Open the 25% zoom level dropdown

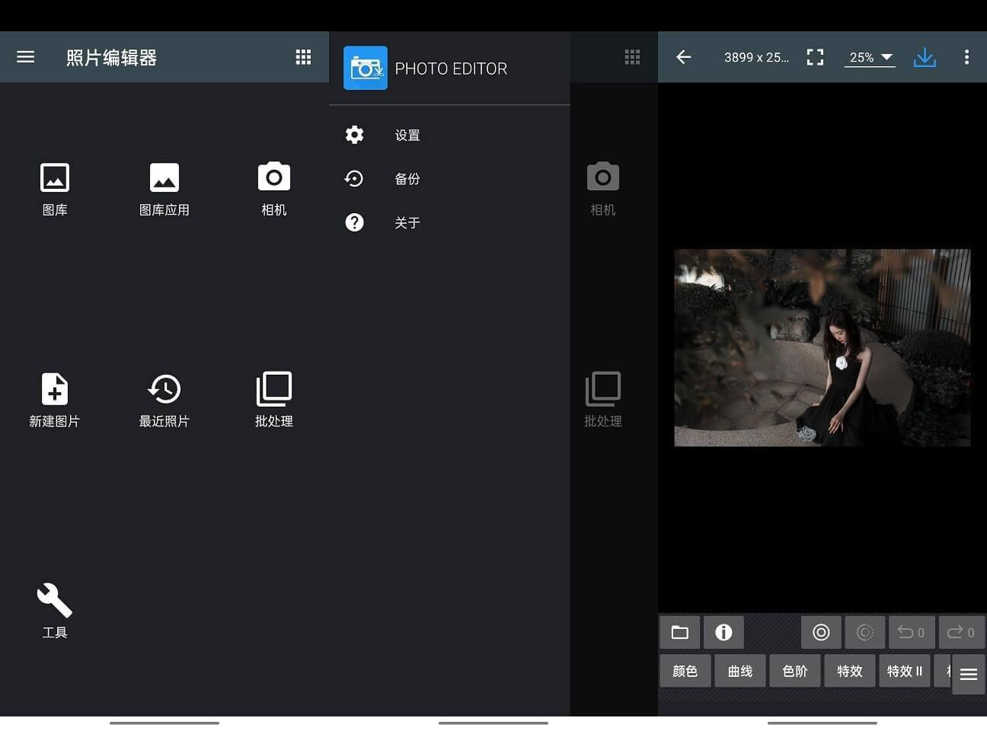click(x=868, y=56)
